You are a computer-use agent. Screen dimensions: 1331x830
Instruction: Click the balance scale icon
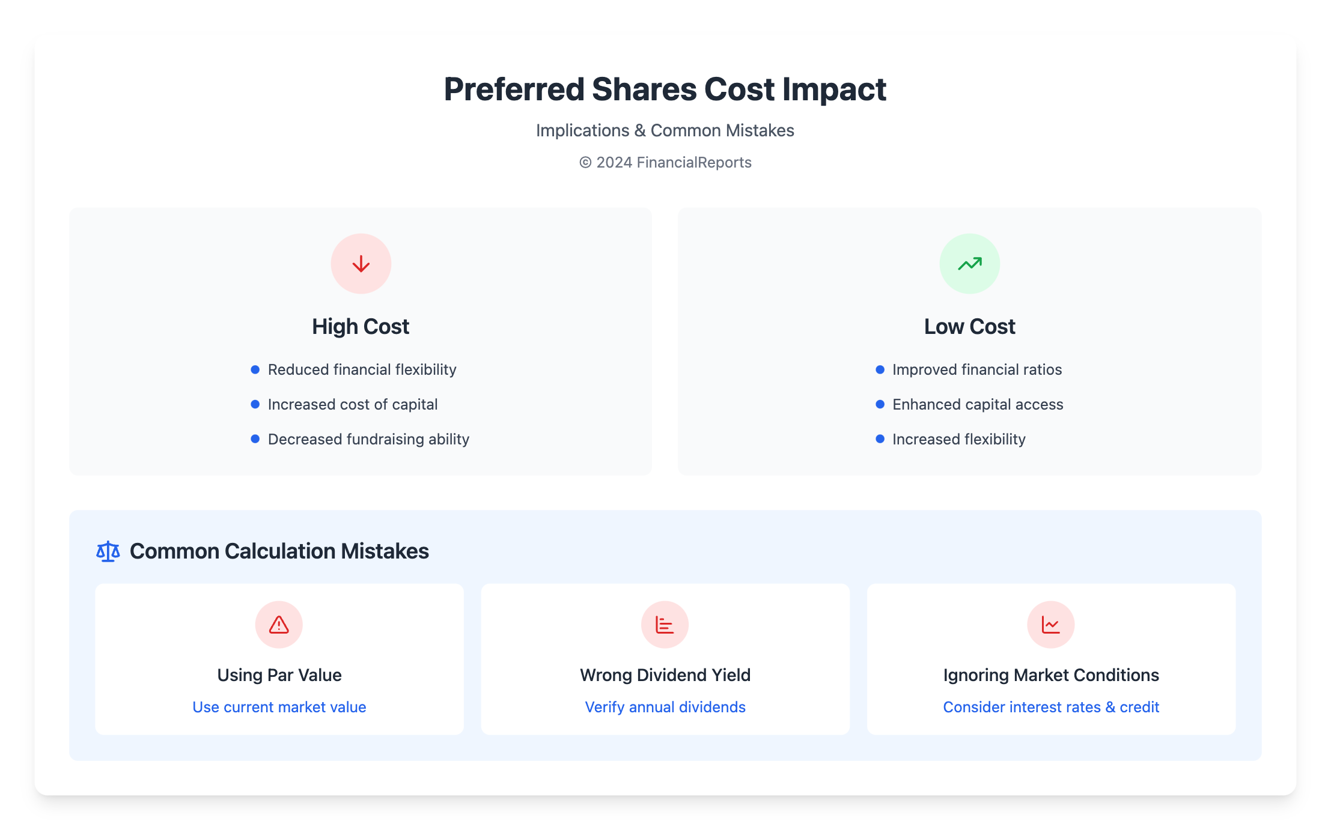click(x=108, y=551)
